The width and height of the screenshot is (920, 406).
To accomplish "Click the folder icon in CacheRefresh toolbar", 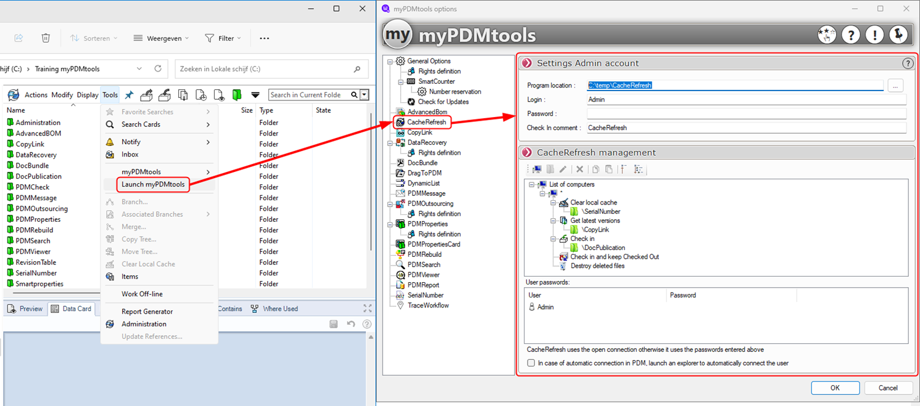I will tap(550, 169).
